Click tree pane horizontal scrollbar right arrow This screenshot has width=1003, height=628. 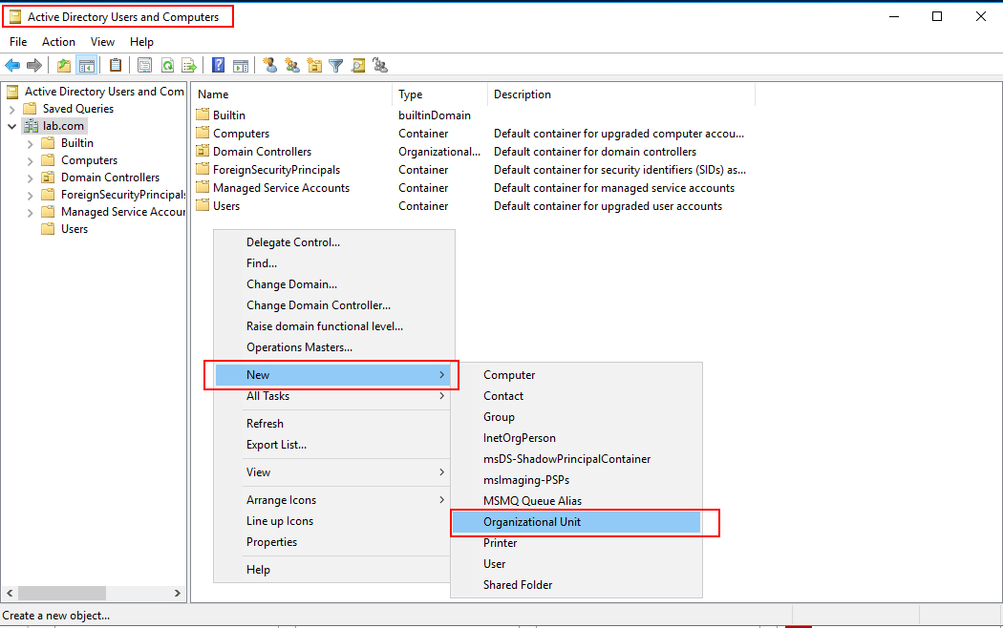[177, 594]
